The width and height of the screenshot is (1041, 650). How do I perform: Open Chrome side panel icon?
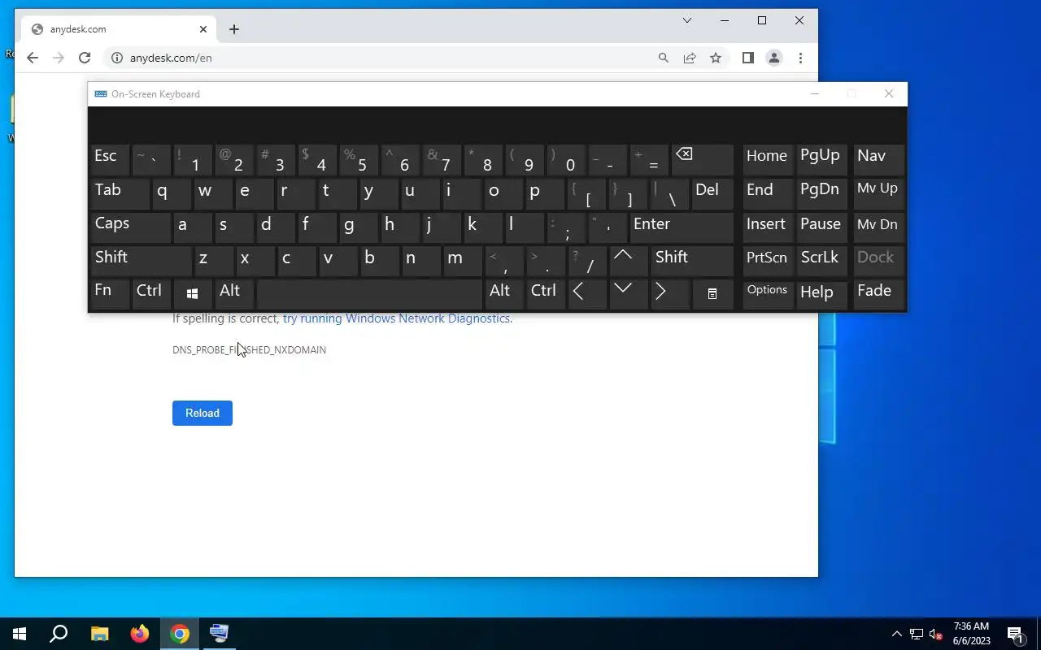pos(748,58)
